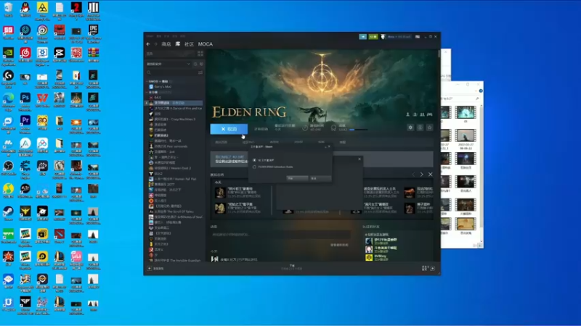Open the 商店页面 store page tab
Image resolution: width=581 pixels, height=326 pixels.
pyautogui.click(x=222, y=142)
